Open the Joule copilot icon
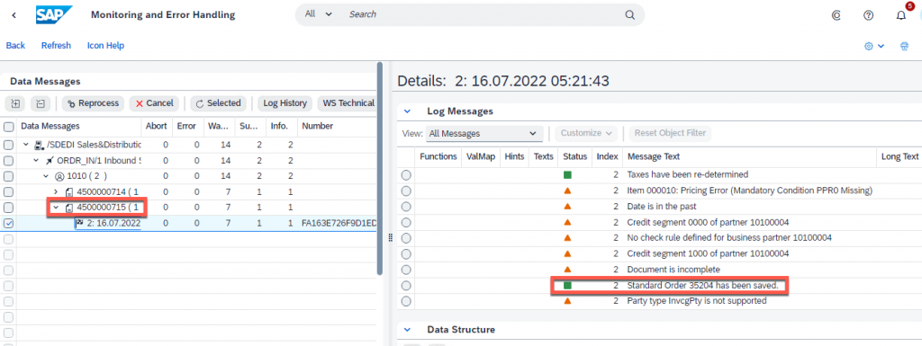 [x=836, y=15]
